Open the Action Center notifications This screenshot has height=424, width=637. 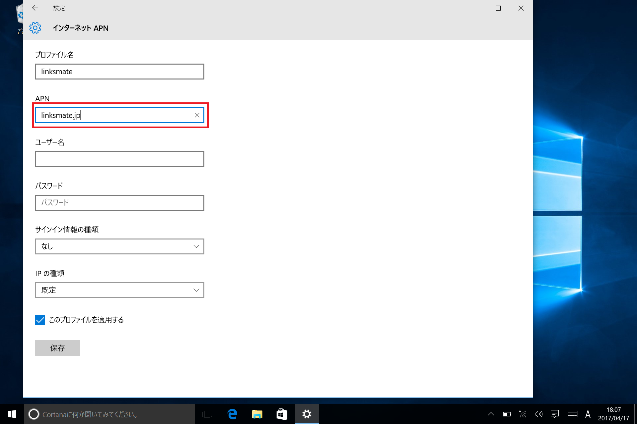coord(555,414)
